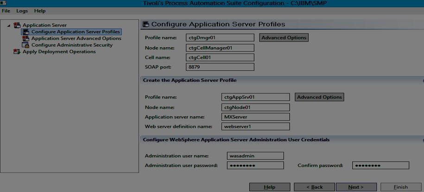The height and width of the screenshot is (192, 424).
Task: Click Advanced Options next to ctgDmgr01
Action: pos(284,37)
